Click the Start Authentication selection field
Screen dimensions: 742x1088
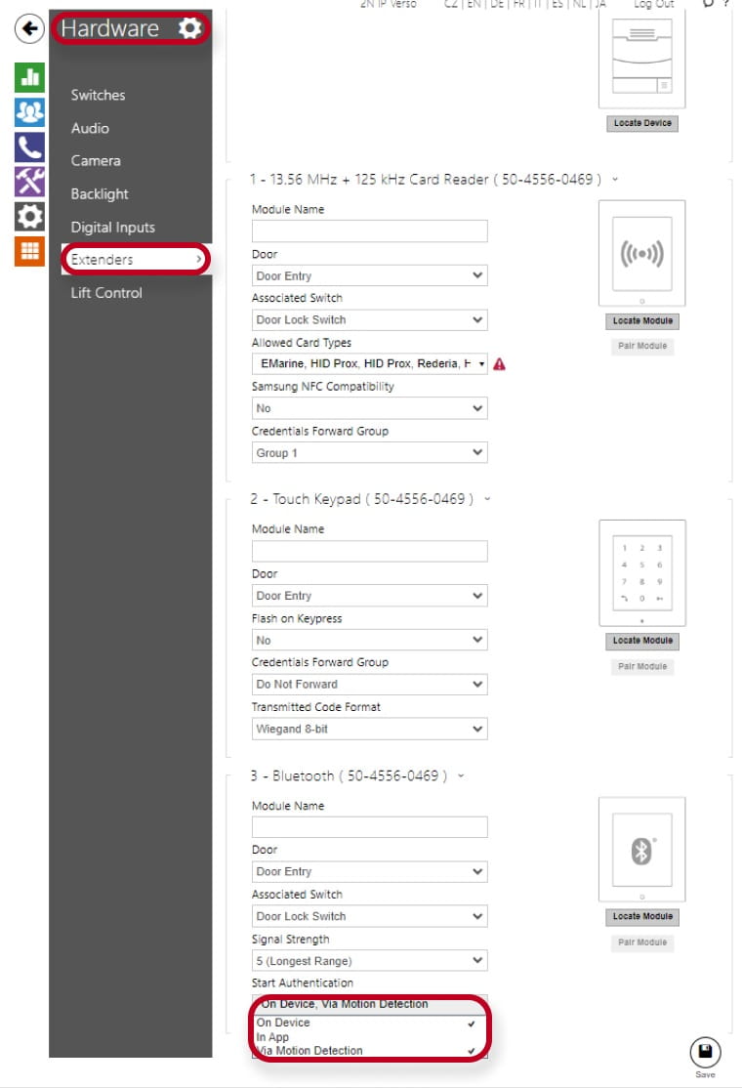tap(370, 1004)
